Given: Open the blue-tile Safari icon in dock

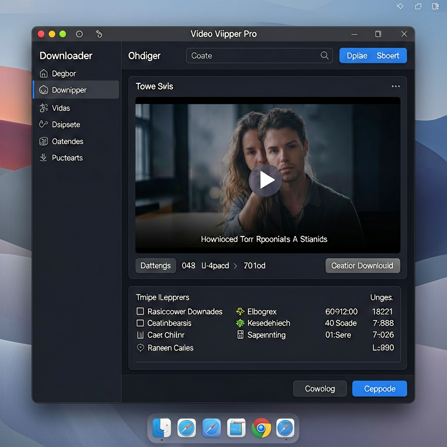Looking at the screenshot, I should click(x=211, y=428).
